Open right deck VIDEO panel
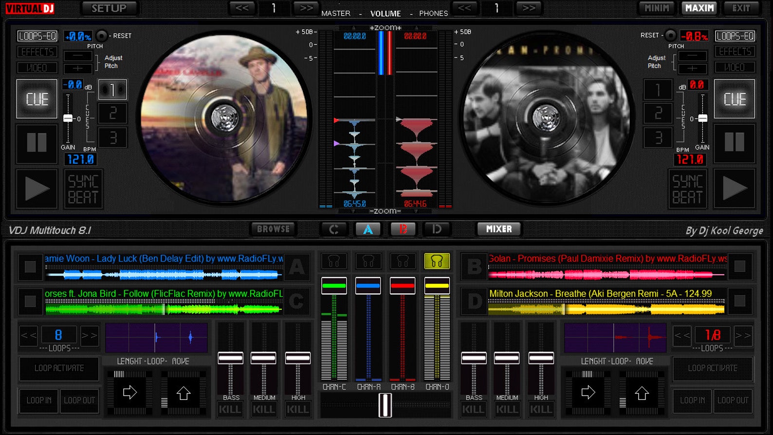This screenshot has height=435, width=773. [x=735, y=67]
